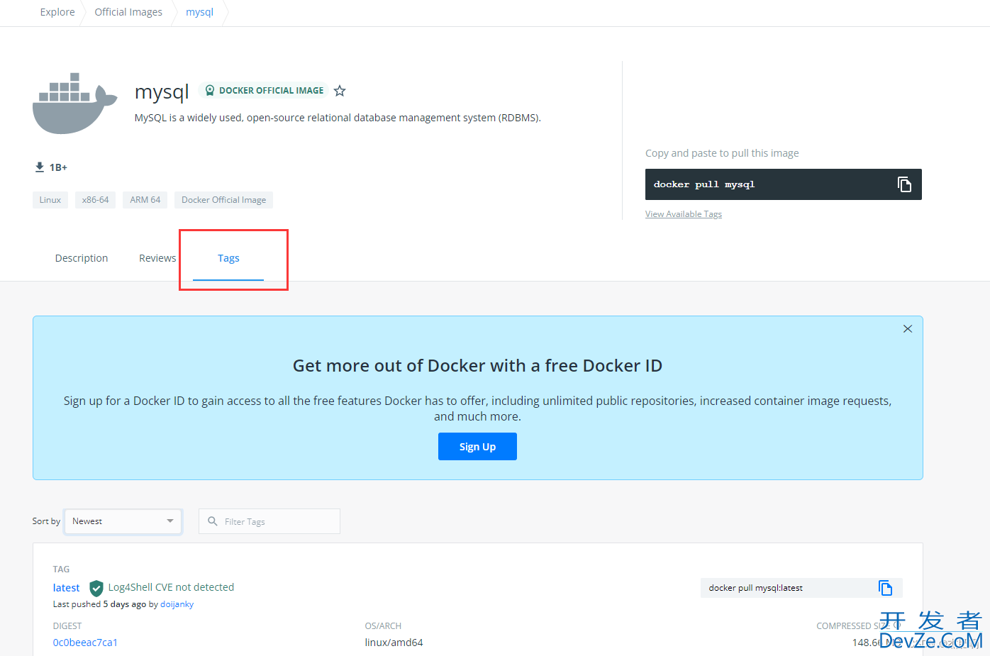Screen dimensions: 990x656
Task: Open View Available Tags link
Action: tap(684, 214)
